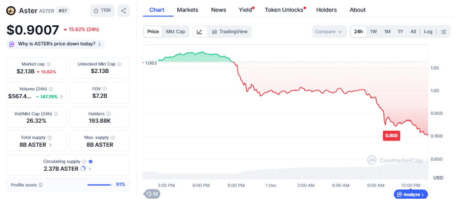Select the 1W time range
The width and height of the screenshot is (455, 200).
point(373,32)
